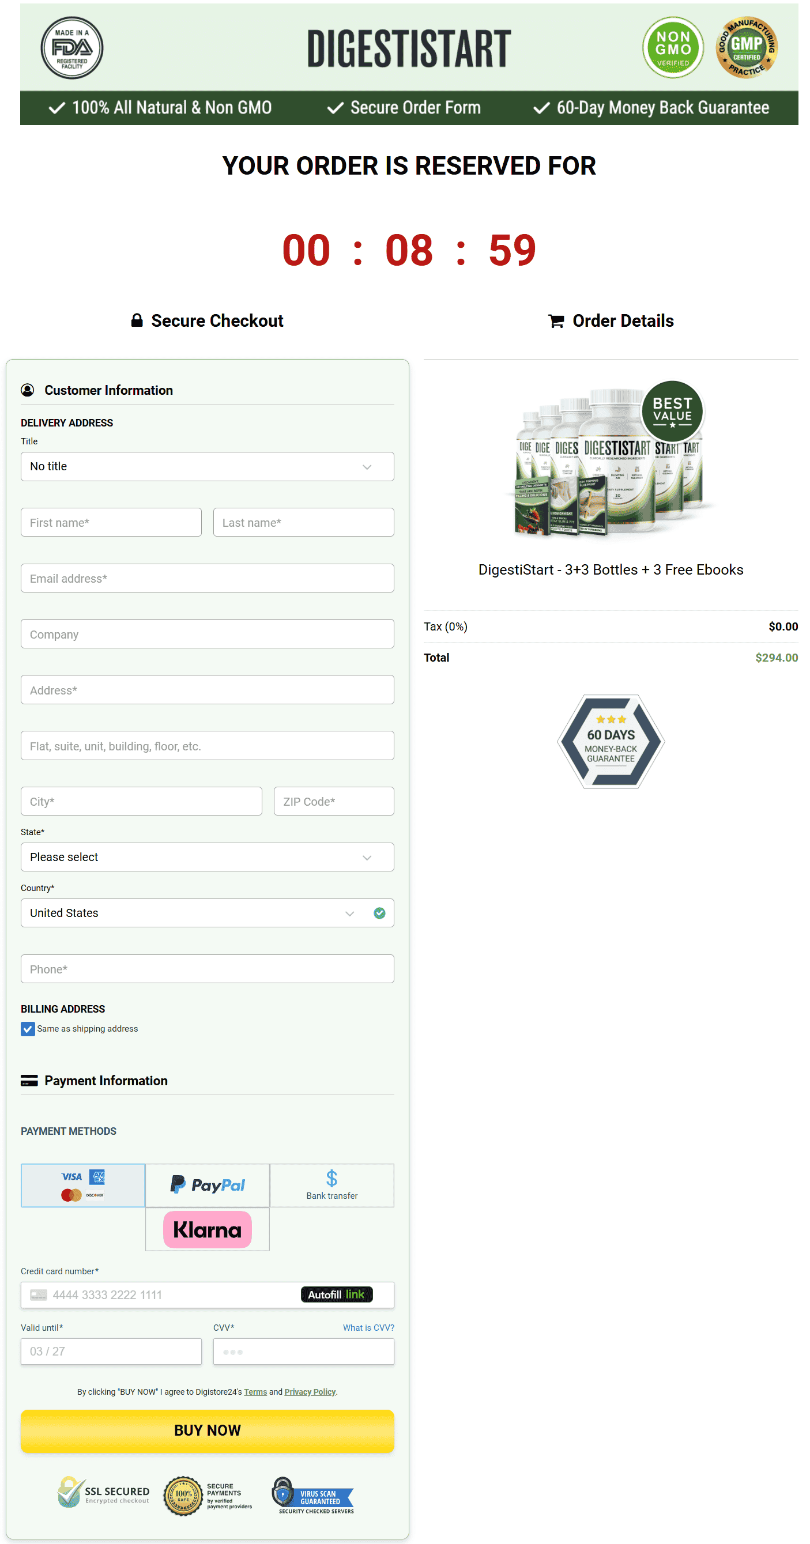Image resolution: width=810 pixels, height=1544 pixels.
Task: Click the SSL Secured checkout badge
Action: 104,1494
